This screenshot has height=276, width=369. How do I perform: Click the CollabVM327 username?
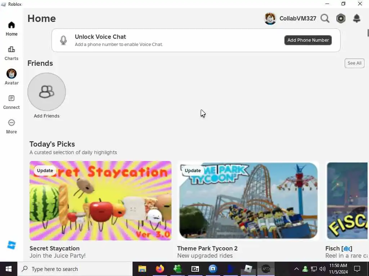coord(298,19)
